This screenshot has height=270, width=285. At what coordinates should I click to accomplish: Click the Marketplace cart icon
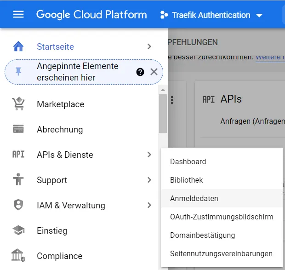point(18,104)
